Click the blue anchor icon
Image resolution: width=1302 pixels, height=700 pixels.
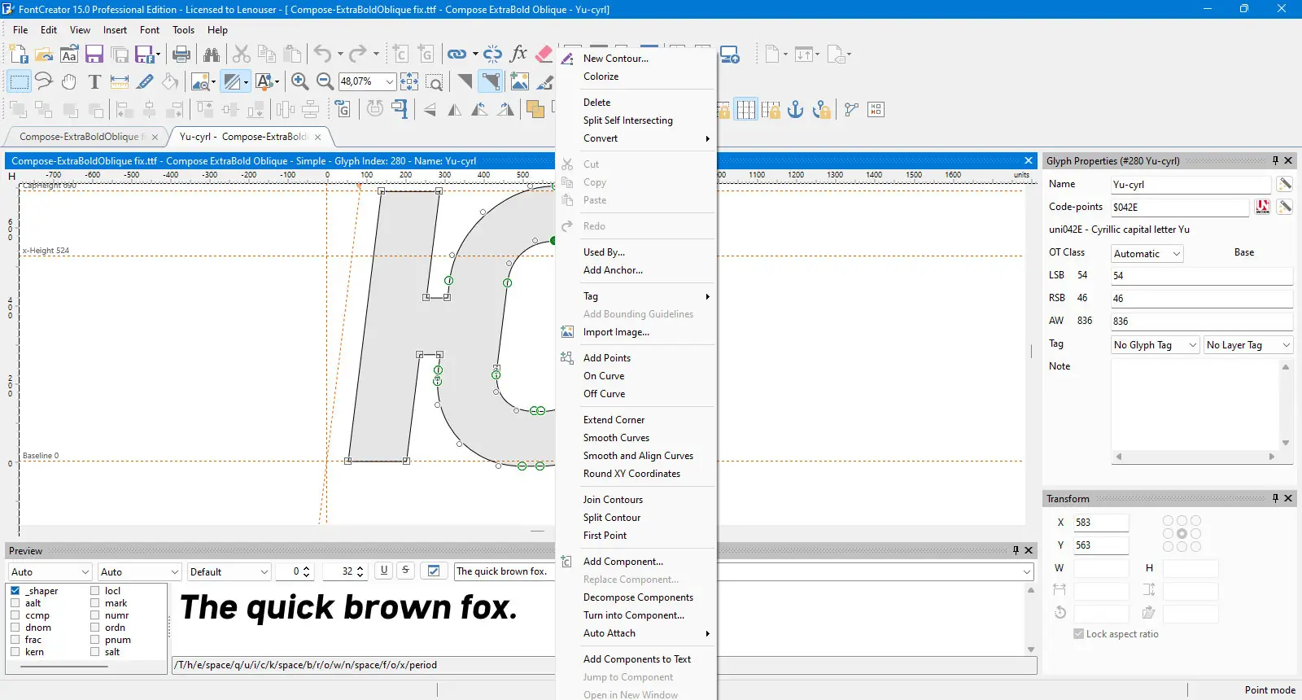796,109
